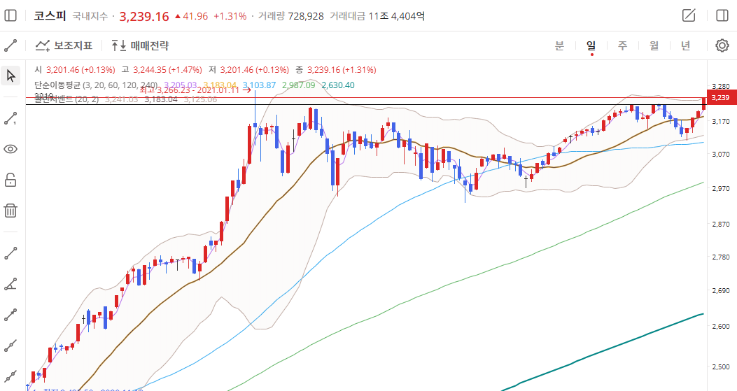Open the chart note edit icon
737x391 pixels.
click(689, 15)
